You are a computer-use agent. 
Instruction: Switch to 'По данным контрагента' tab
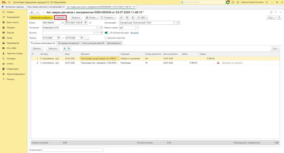(x=68, y=43)
